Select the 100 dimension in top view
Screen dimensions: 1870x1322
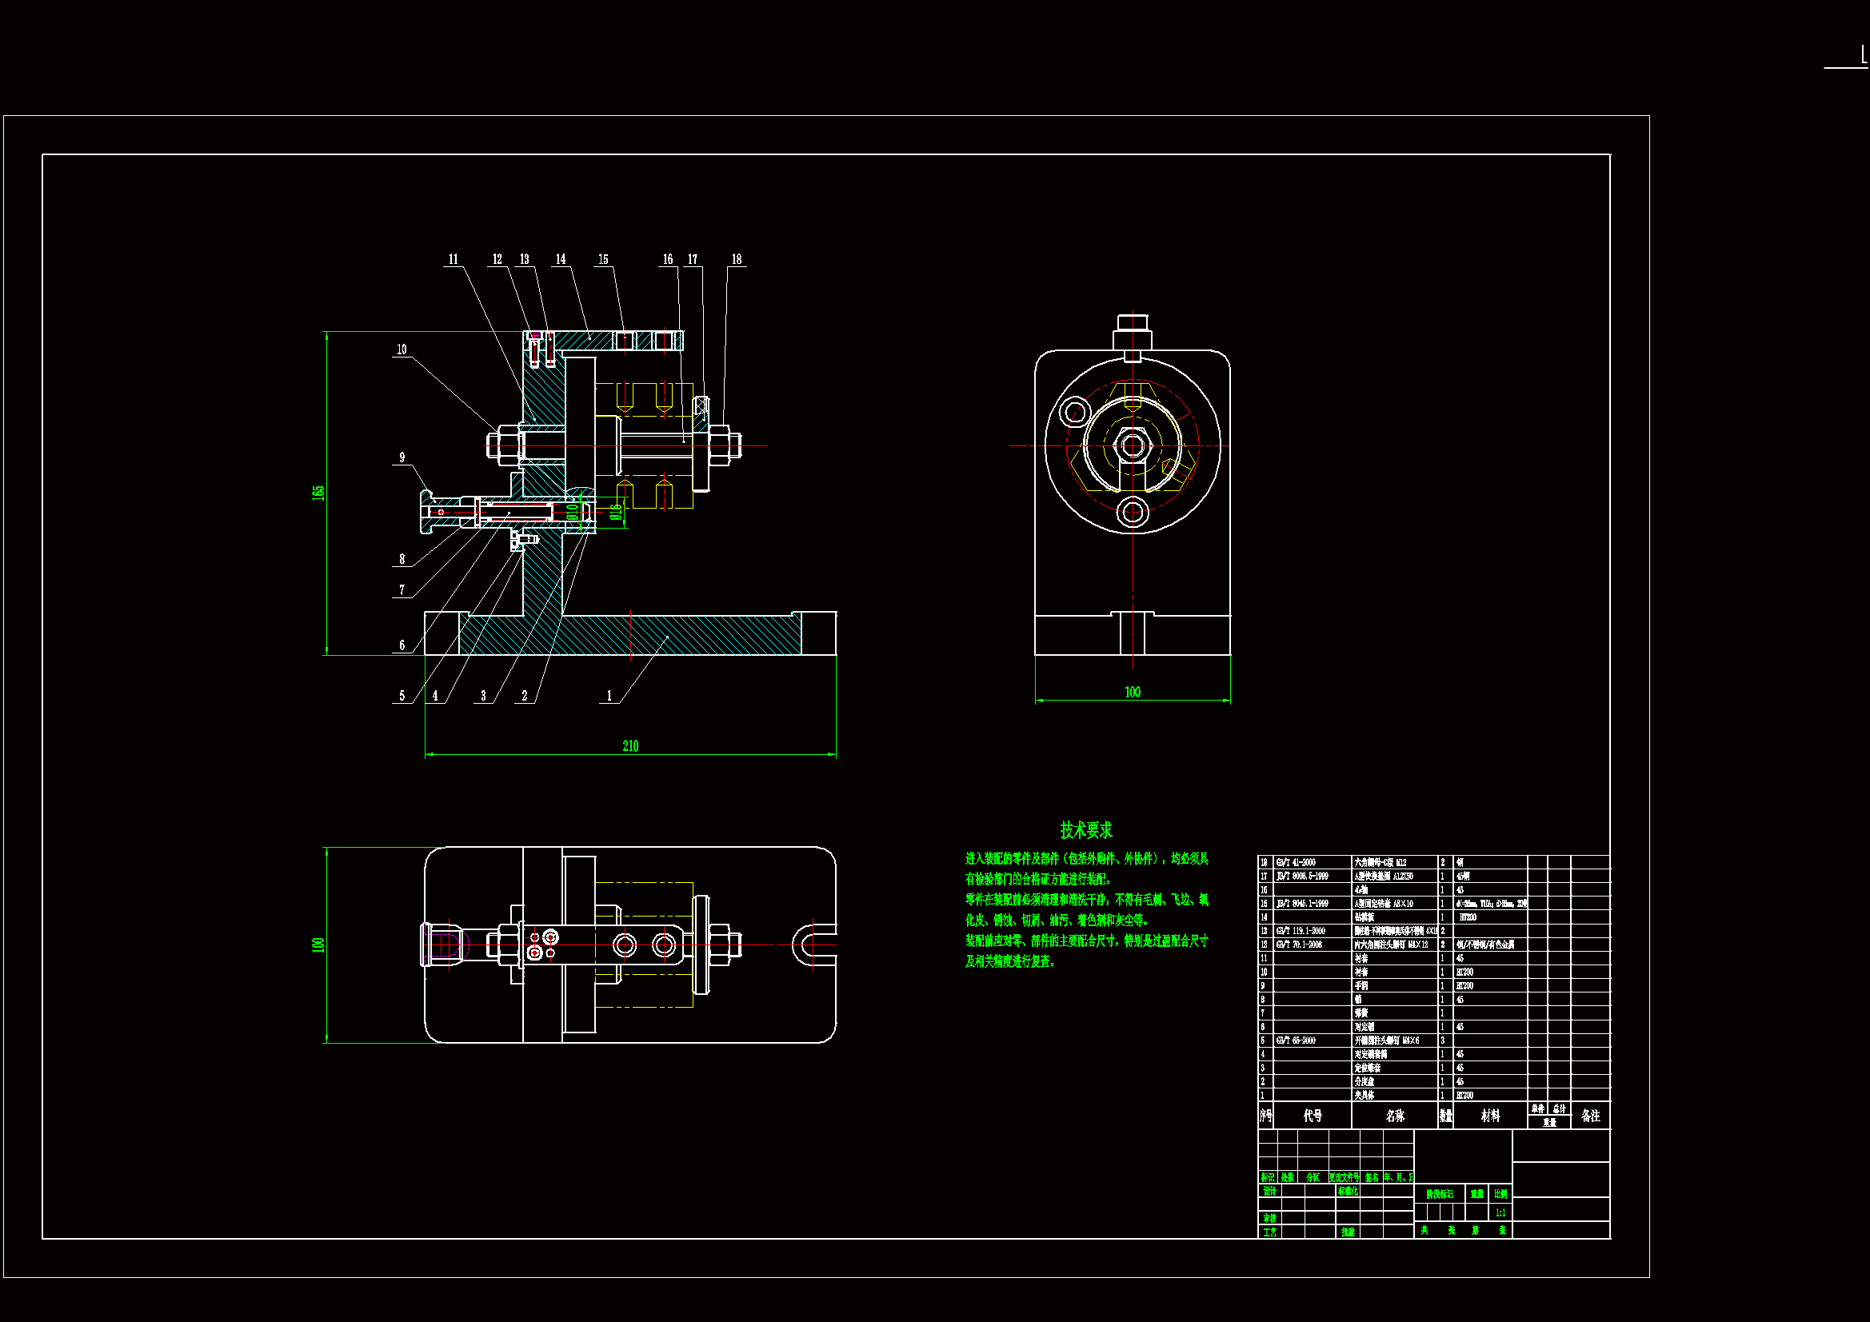(318, 945)
